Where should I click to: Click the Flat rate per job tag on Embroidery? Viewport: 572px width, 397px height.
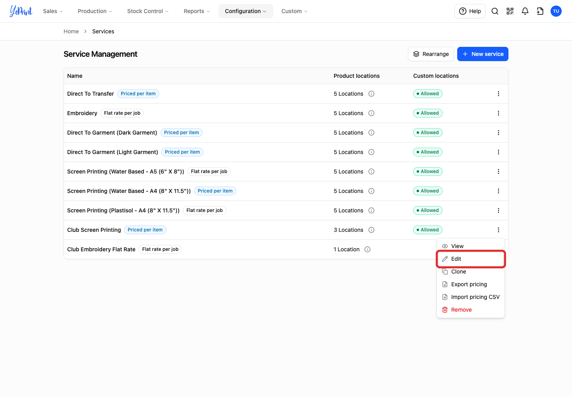tap(122, 113)
